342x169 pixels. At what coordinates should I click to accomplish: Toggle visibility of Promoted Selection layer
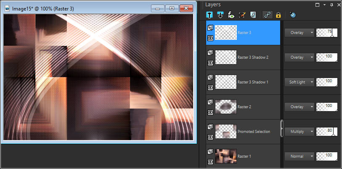tap(210, 137)
